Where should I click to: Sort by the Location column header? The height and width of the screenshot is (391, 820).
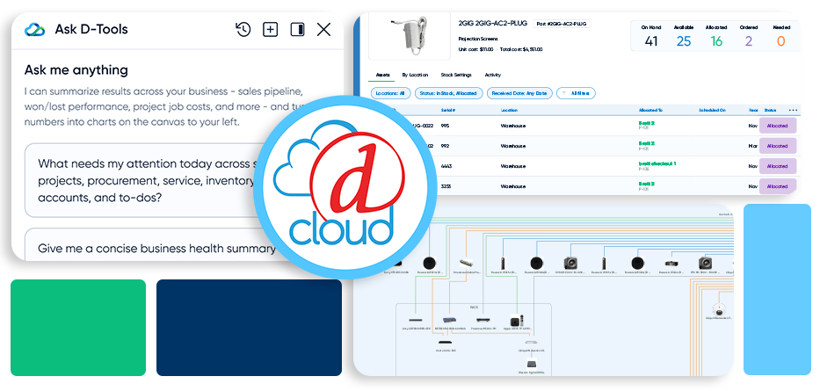(x=510, y=111)
